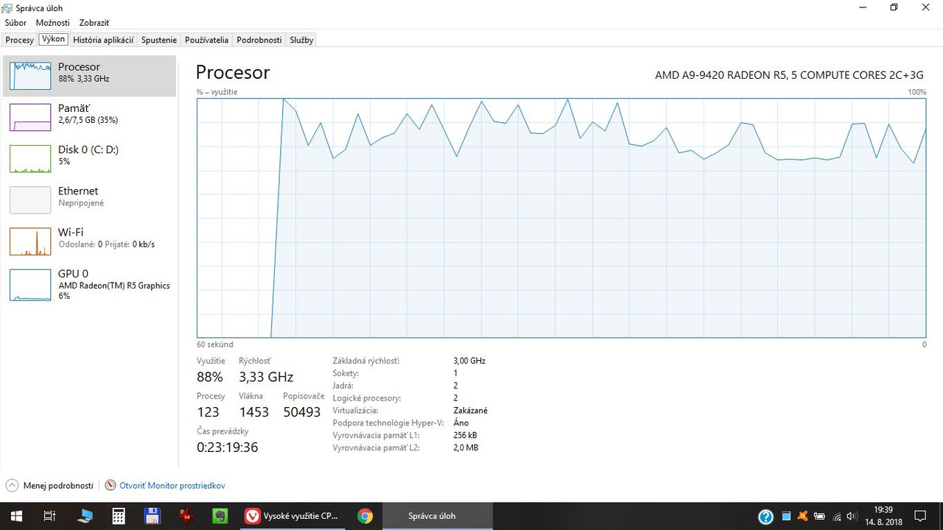Viewport: 943px width, 530px height.
Task: Click the AMD A9-9420 RADEON R5 processor name
Action: pos(790,74)
